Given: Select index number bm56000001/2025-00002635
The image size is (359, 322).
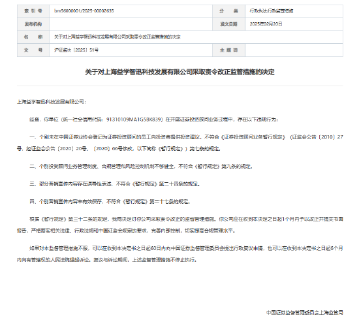Looking at the screenshot, I should tap(84, 10).
